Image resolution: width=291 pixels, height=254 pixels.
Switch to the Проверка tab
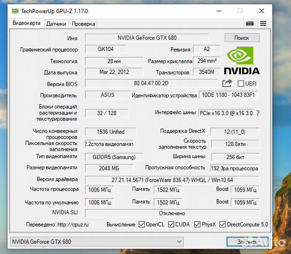pos(83,24)
